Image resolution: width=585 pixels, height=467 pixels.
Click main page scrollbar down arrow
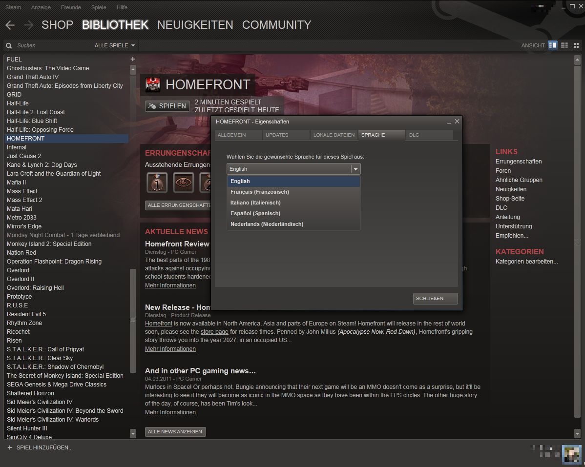click(577, 433)
